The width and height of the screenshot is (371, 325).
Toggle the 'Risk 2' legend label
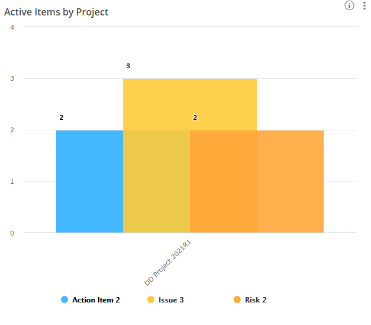click(x=256, y=300)
